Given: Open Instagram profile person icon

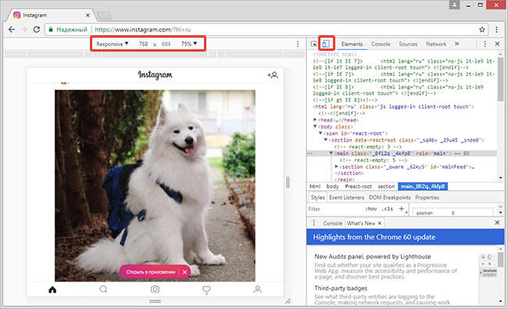Looking at the screenshot, I should [258, 289].
